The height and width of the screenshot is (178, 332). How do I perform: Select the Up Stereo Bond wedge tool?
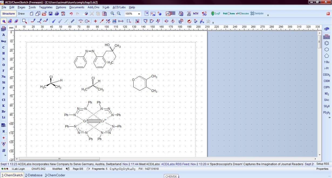54,21
